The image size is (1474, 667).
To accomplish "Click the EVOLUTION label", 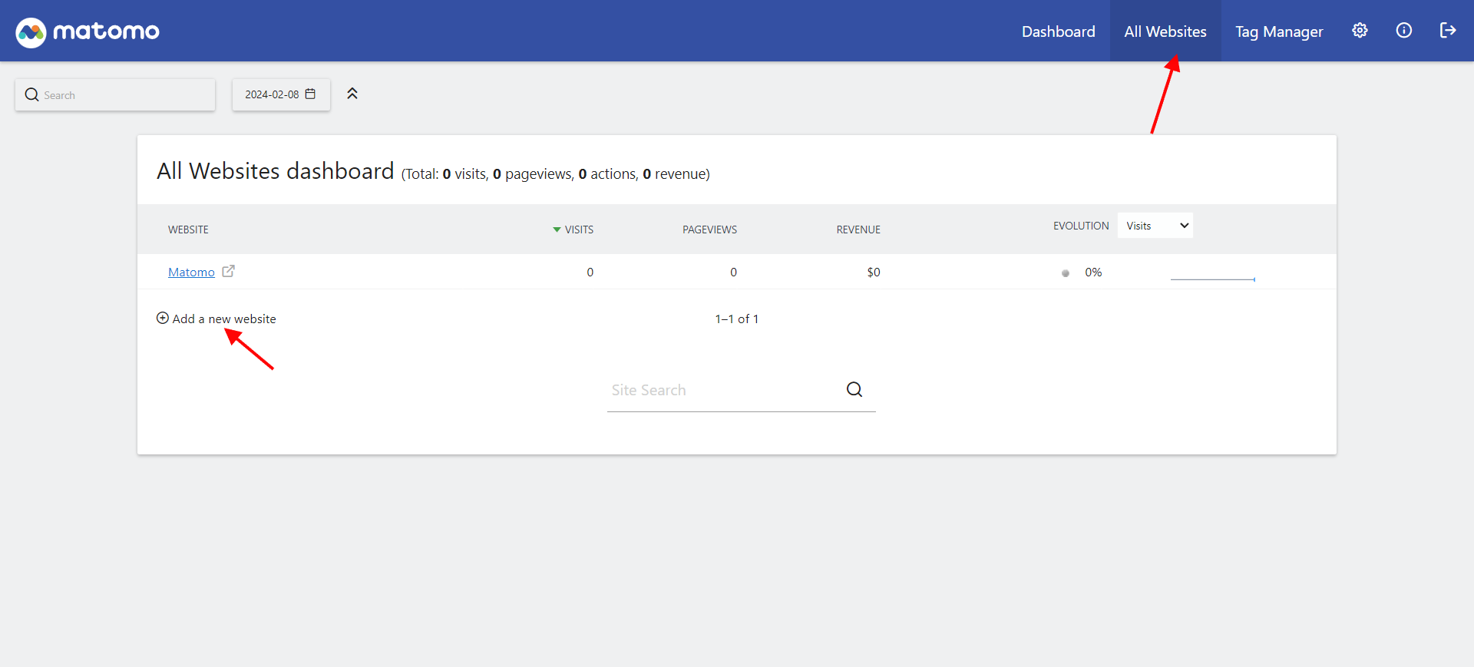I will 1081,226.
